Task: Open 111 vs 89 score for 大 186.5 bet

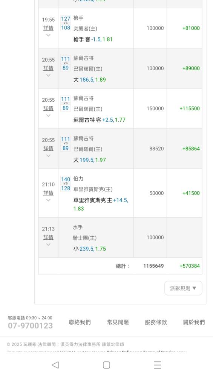Action: click(65, 64)
